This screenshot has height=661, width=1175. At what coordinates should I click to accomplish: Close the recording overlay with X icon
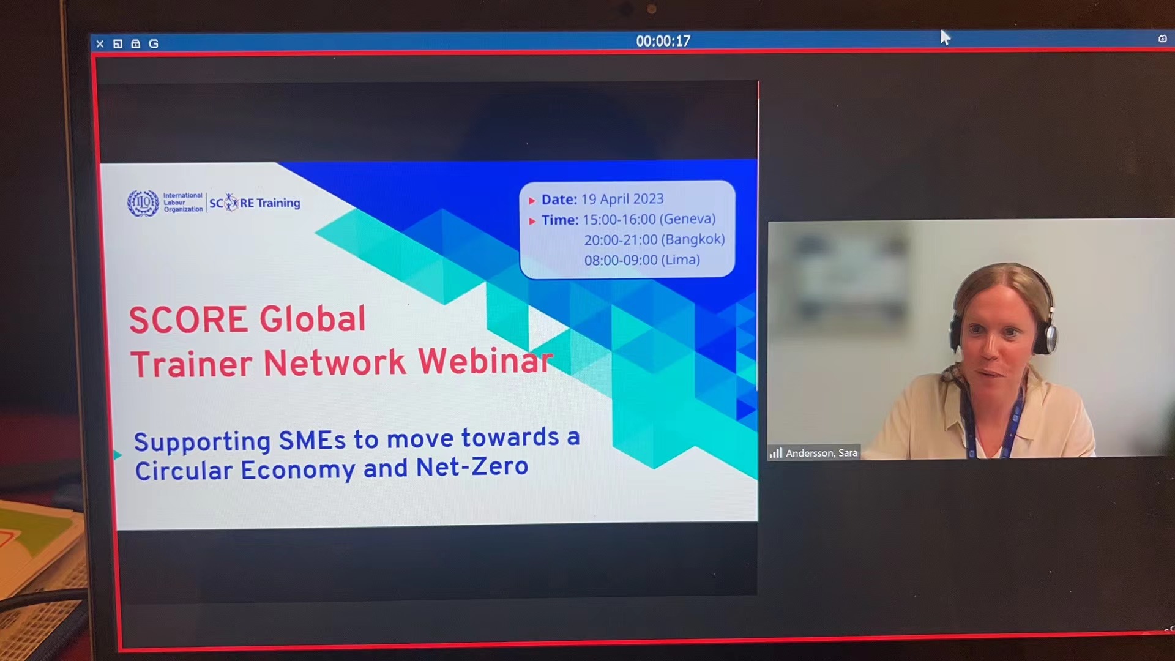100,44
